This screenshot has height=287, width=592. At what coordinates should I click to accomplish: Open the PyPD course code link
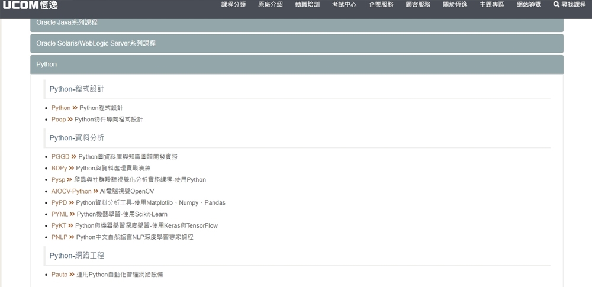59,203
